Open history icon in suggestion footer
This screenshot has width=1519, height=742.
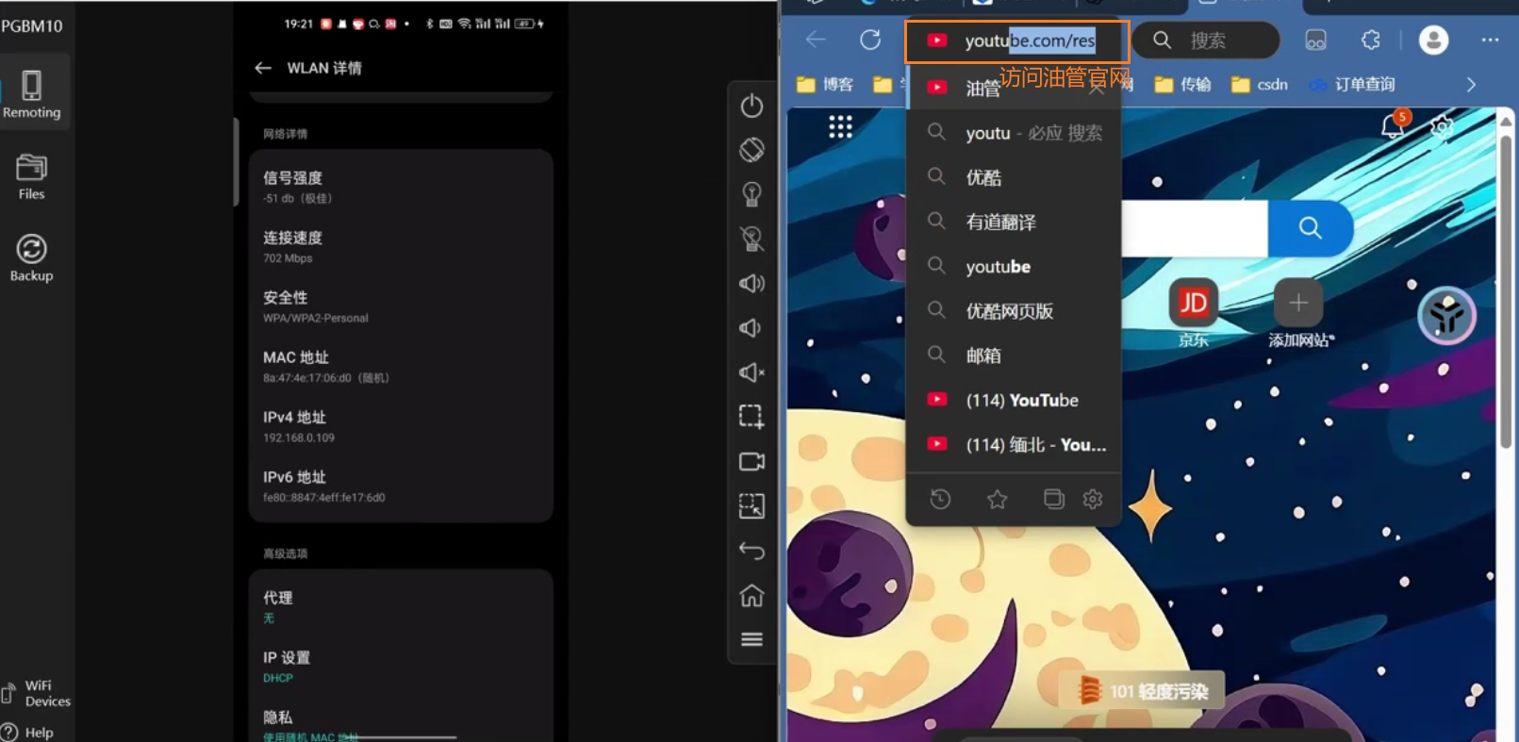pyautogui.click(x=940, y=499)
